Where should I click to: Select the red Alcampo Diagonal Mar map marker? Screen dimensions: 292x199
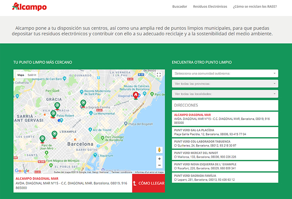click(x=136, y=96)
